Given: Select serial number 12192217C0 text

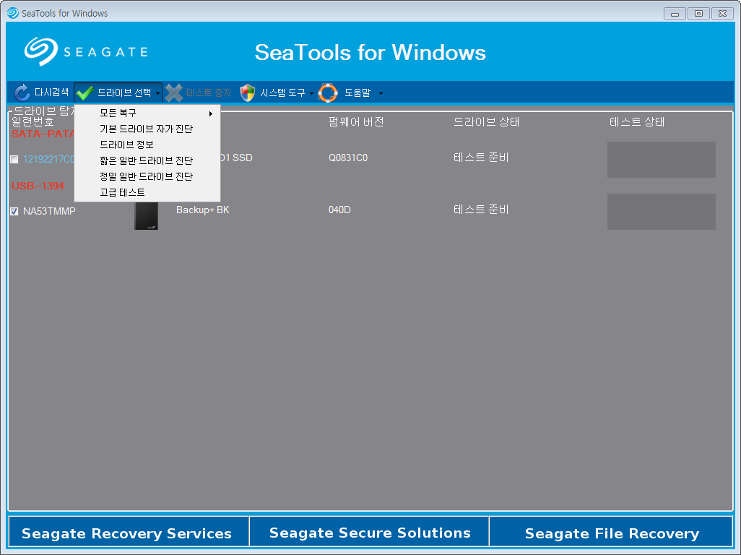Looking at the screenshot, I should click(48, 159).
